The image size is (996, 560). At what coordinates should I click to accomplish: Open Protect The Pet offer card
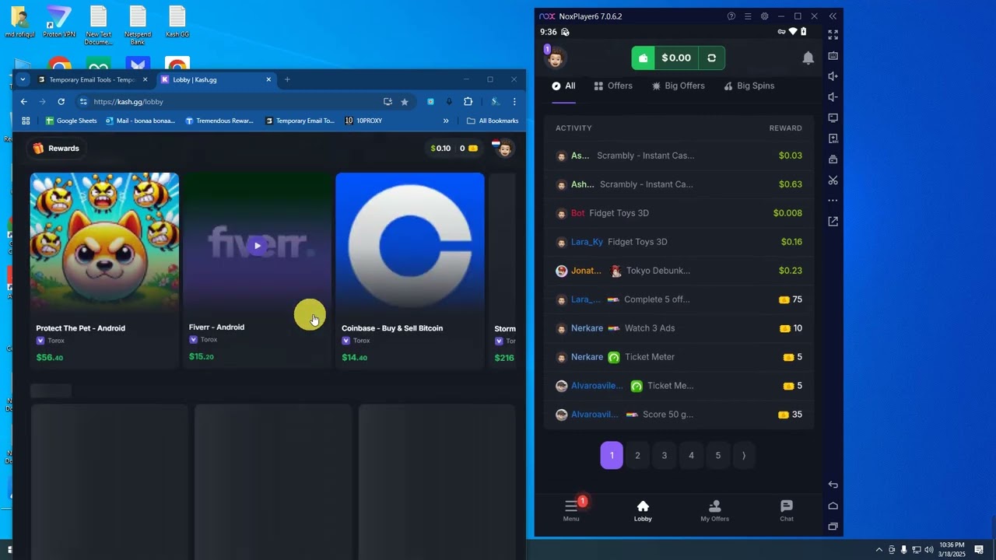coord(104,270)
